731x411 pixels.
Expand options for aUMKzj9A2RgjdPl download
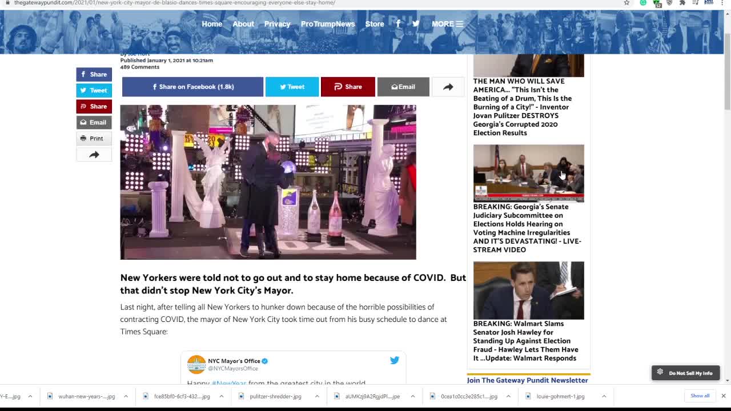[412, 396]
